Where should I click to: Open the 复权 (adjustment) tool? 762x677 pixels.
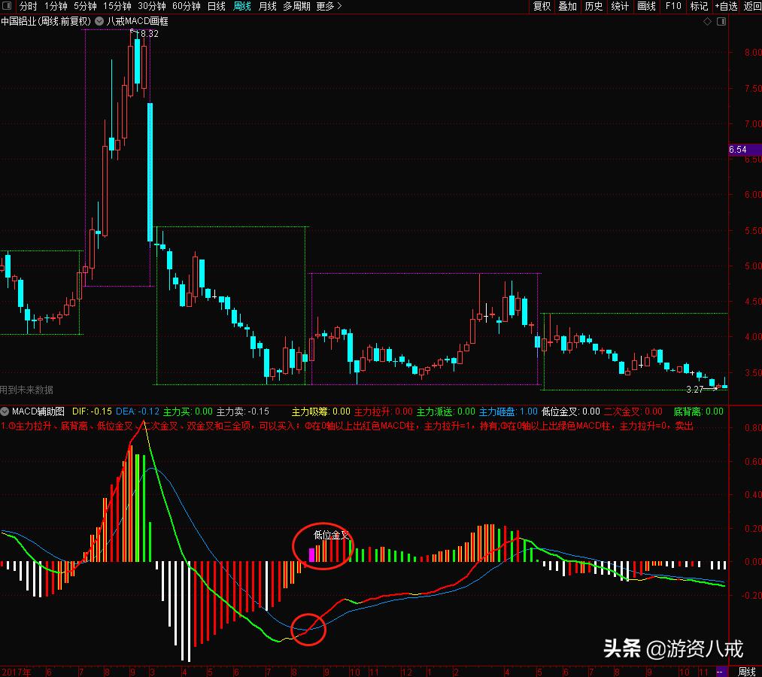[542, 6]
